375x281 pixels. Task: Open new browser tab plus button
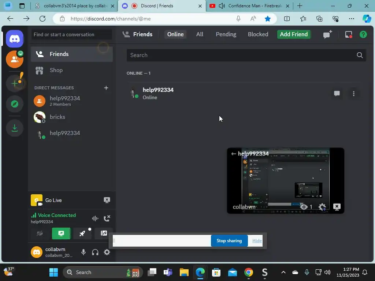click(x=300, y=6)
